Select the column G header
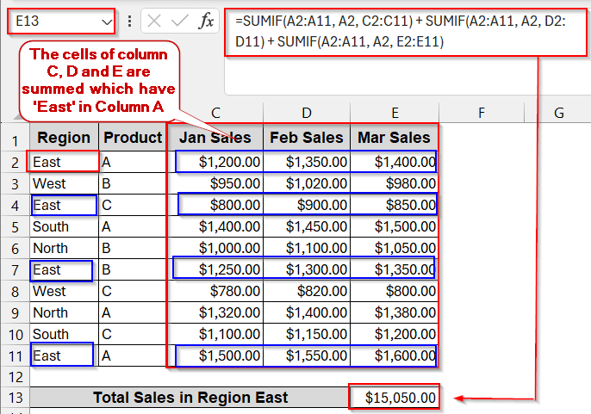591x414 pixels. click(x=558, y=113)
